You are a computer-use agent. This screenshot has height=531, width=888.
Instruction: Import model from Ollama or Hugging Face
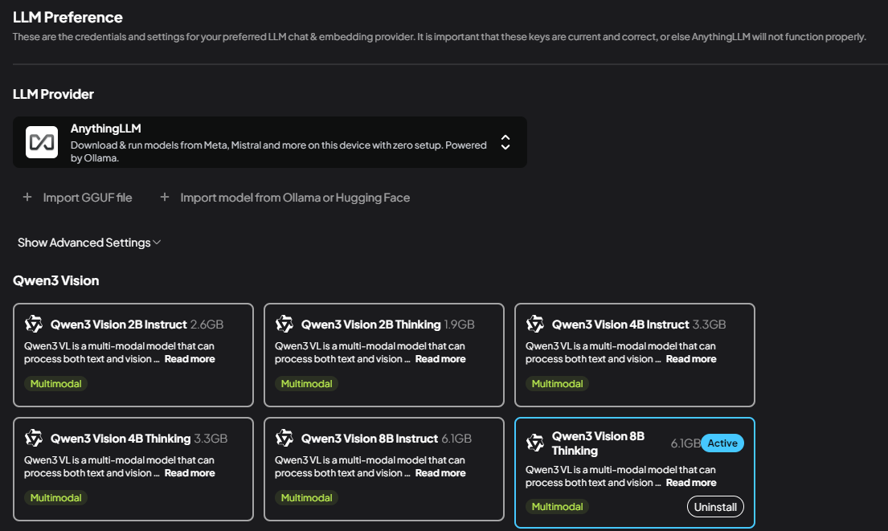click(295, 198)
